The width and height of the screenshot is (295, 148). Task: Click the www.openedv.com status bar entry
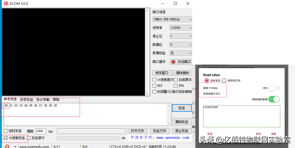tap(34, 147)
